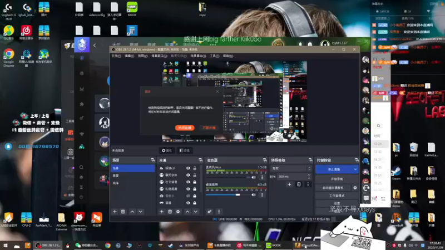Adjust 麦克风/Aux volume slider
Viewport: 445px width, 250px height.
point(228,177)
